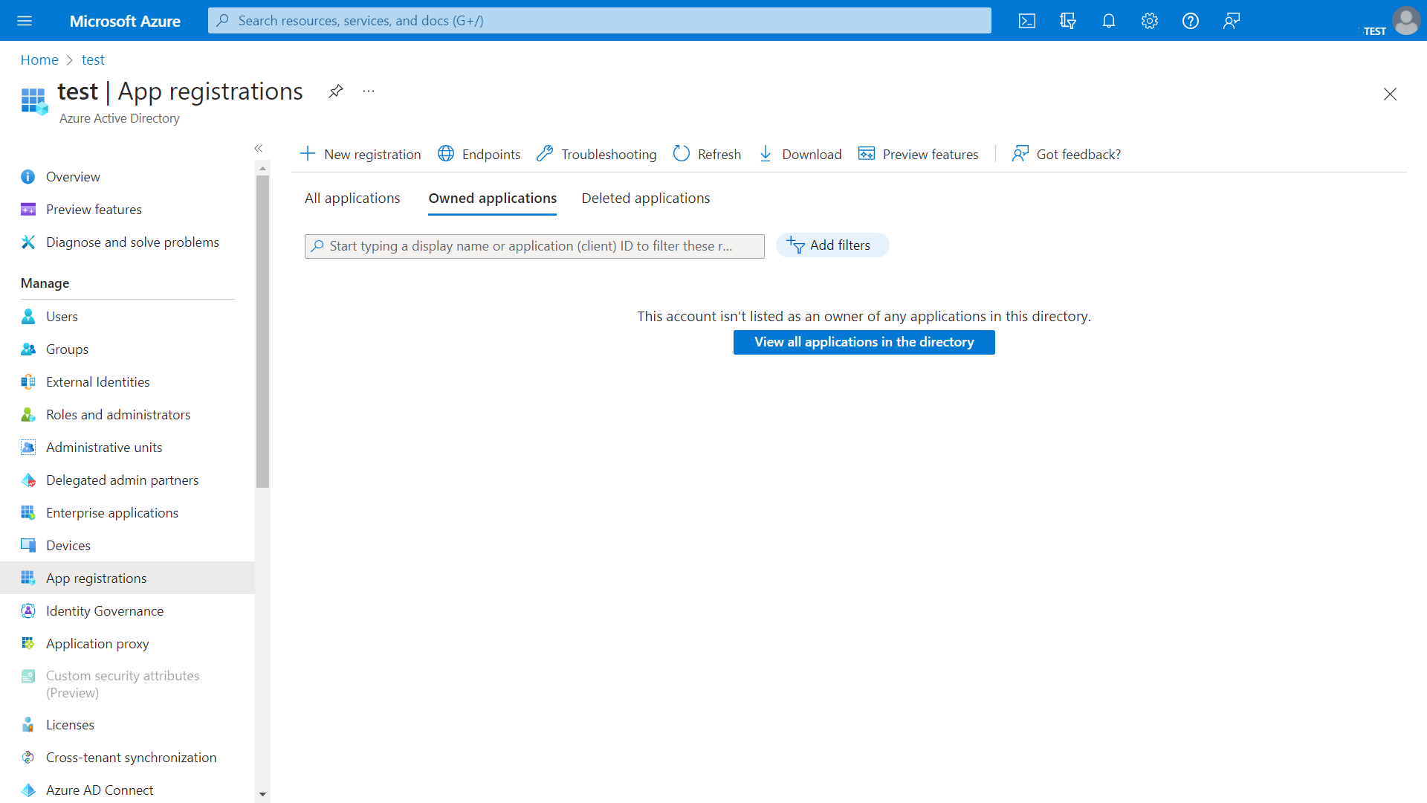Switch to the Deleted applications tab
Screen dimensions: 1427x803
pyautogui.click(x=645, y=199)
